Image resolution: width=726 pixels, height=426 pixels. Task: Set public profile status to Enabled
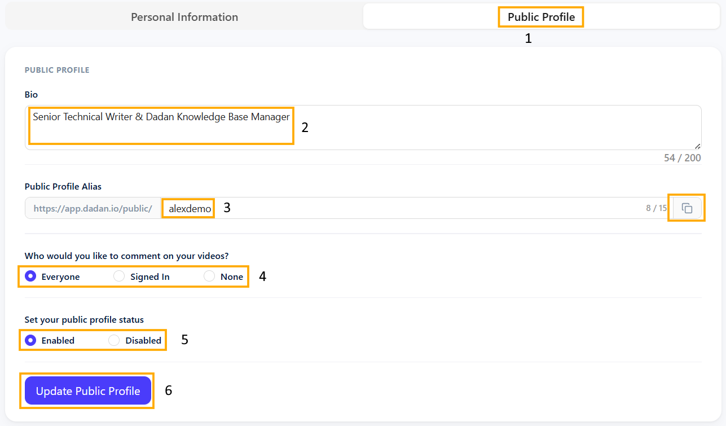[31, 340]
